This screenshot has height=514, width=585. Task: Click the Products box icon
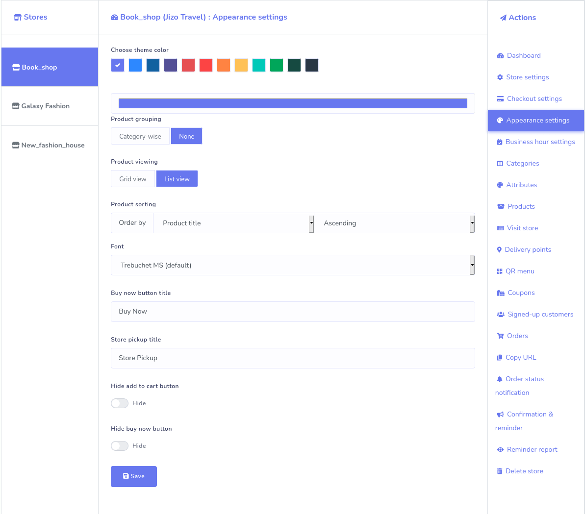tap(501, 206)
